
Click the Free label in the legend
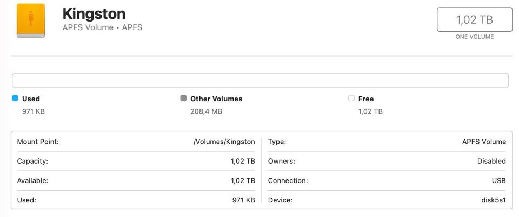[x=366, y=99]
